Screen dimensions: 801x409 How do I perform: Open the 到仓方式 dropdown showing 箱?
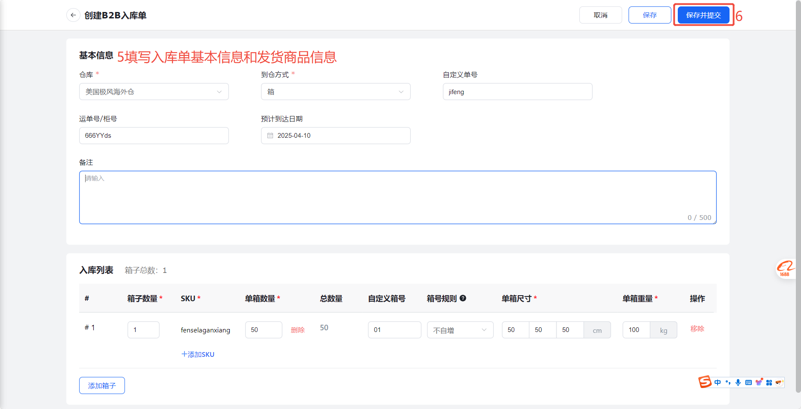click(336, 92)
